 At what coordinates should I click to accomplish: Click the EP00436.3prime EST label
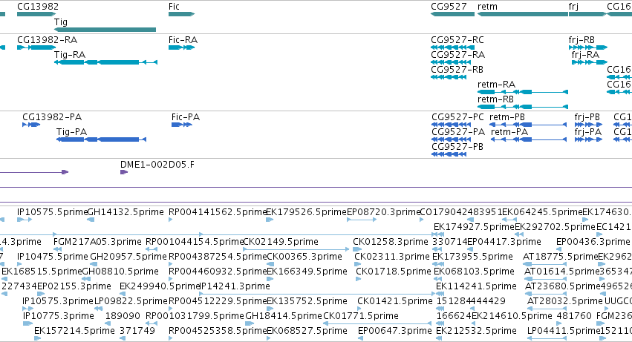[593, 242]
